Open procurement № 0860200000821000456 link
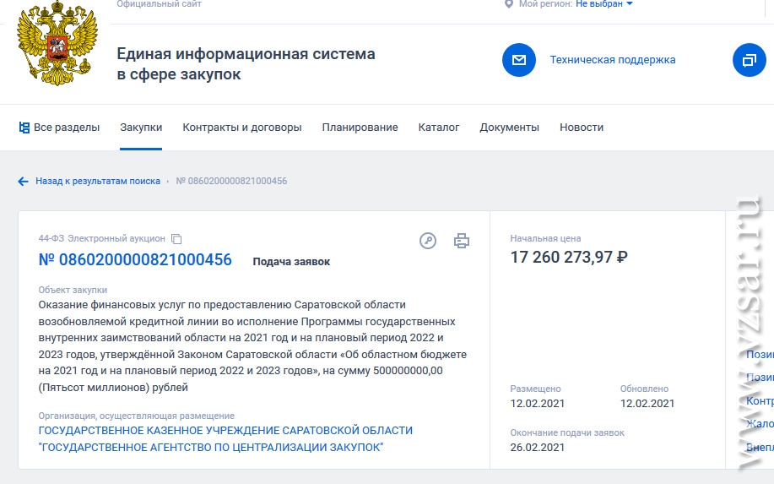This screenshot has width=774, height=484. pyautogui.click(x=135, y=260)
